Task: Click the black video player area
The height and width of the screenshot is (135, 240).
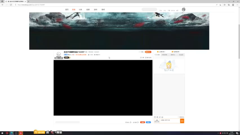Action: [103, 88]
